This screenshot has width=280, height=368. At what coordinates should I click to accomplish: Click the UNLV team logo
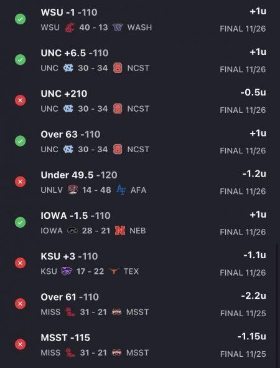coord(73,190)
